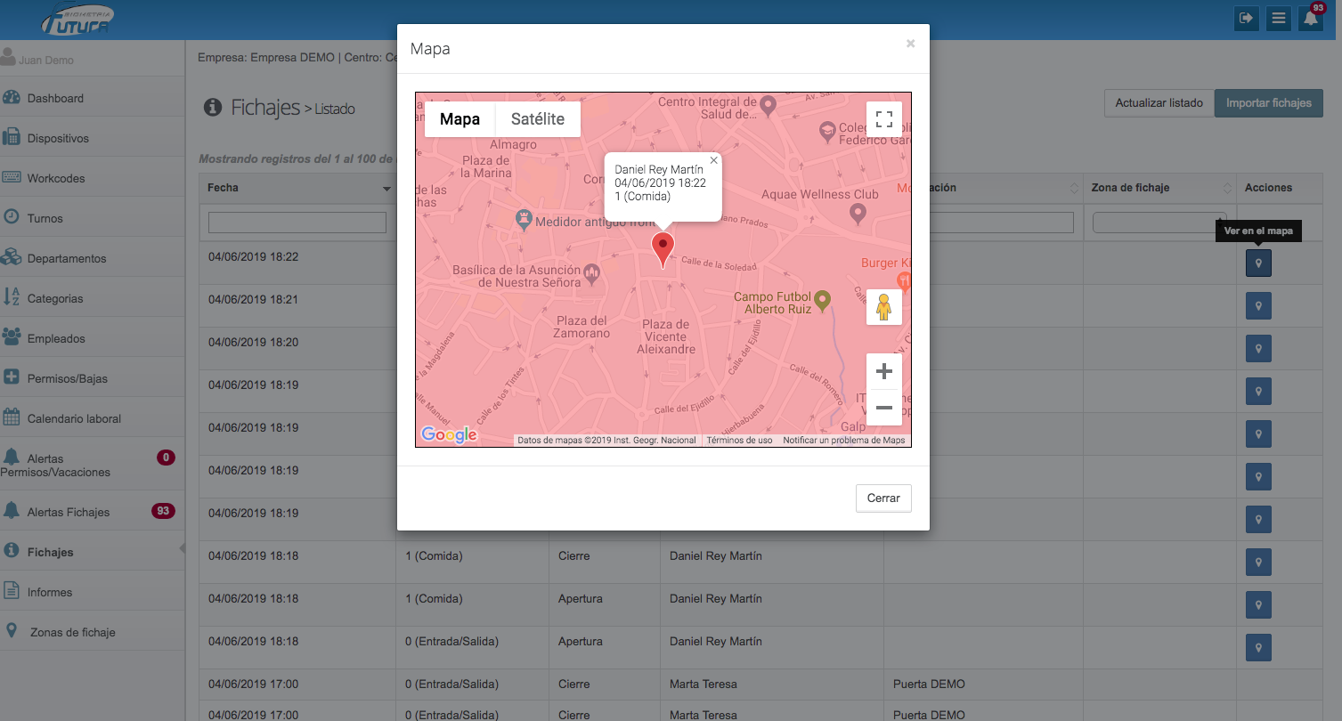Click Centro Integral de Salud marker
This screenshot has height=721, width=1342.
(x=769, y=106)
